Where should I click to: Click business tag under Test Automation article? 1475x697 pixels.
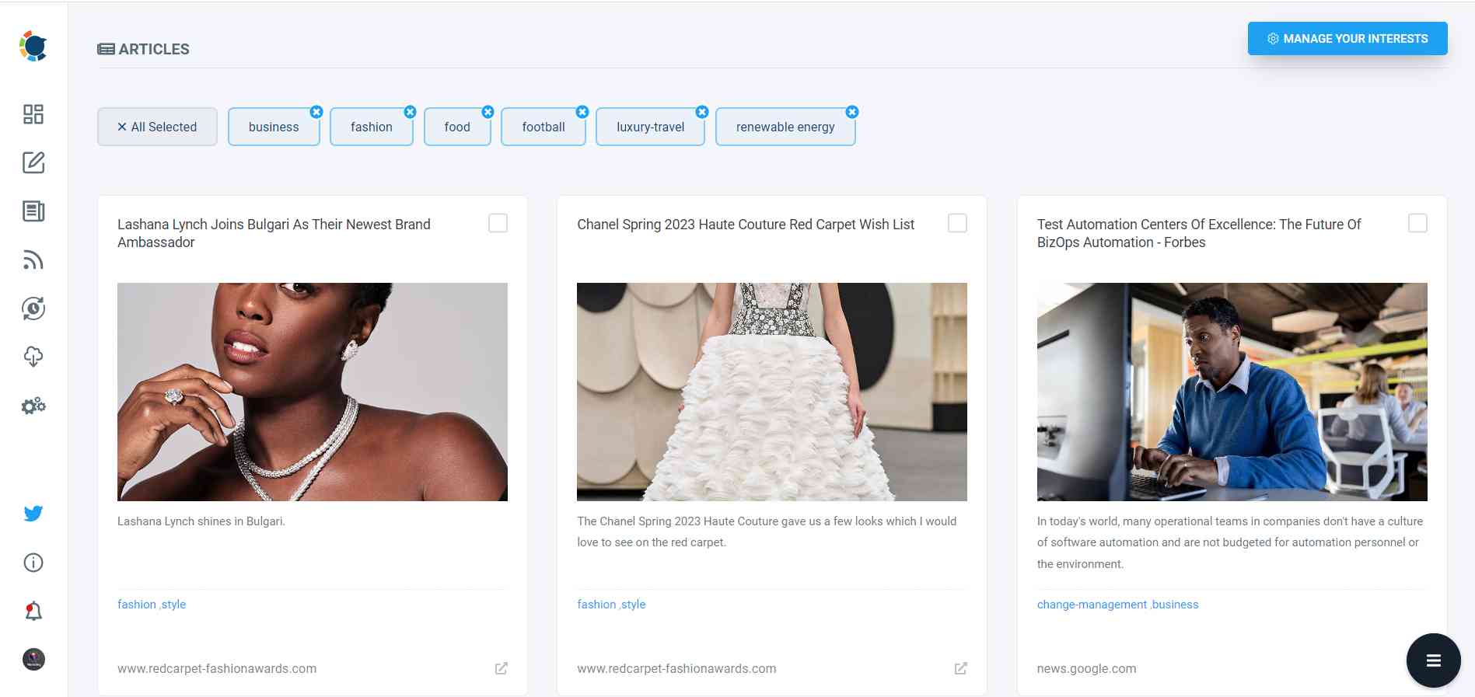pos(1176,605)
